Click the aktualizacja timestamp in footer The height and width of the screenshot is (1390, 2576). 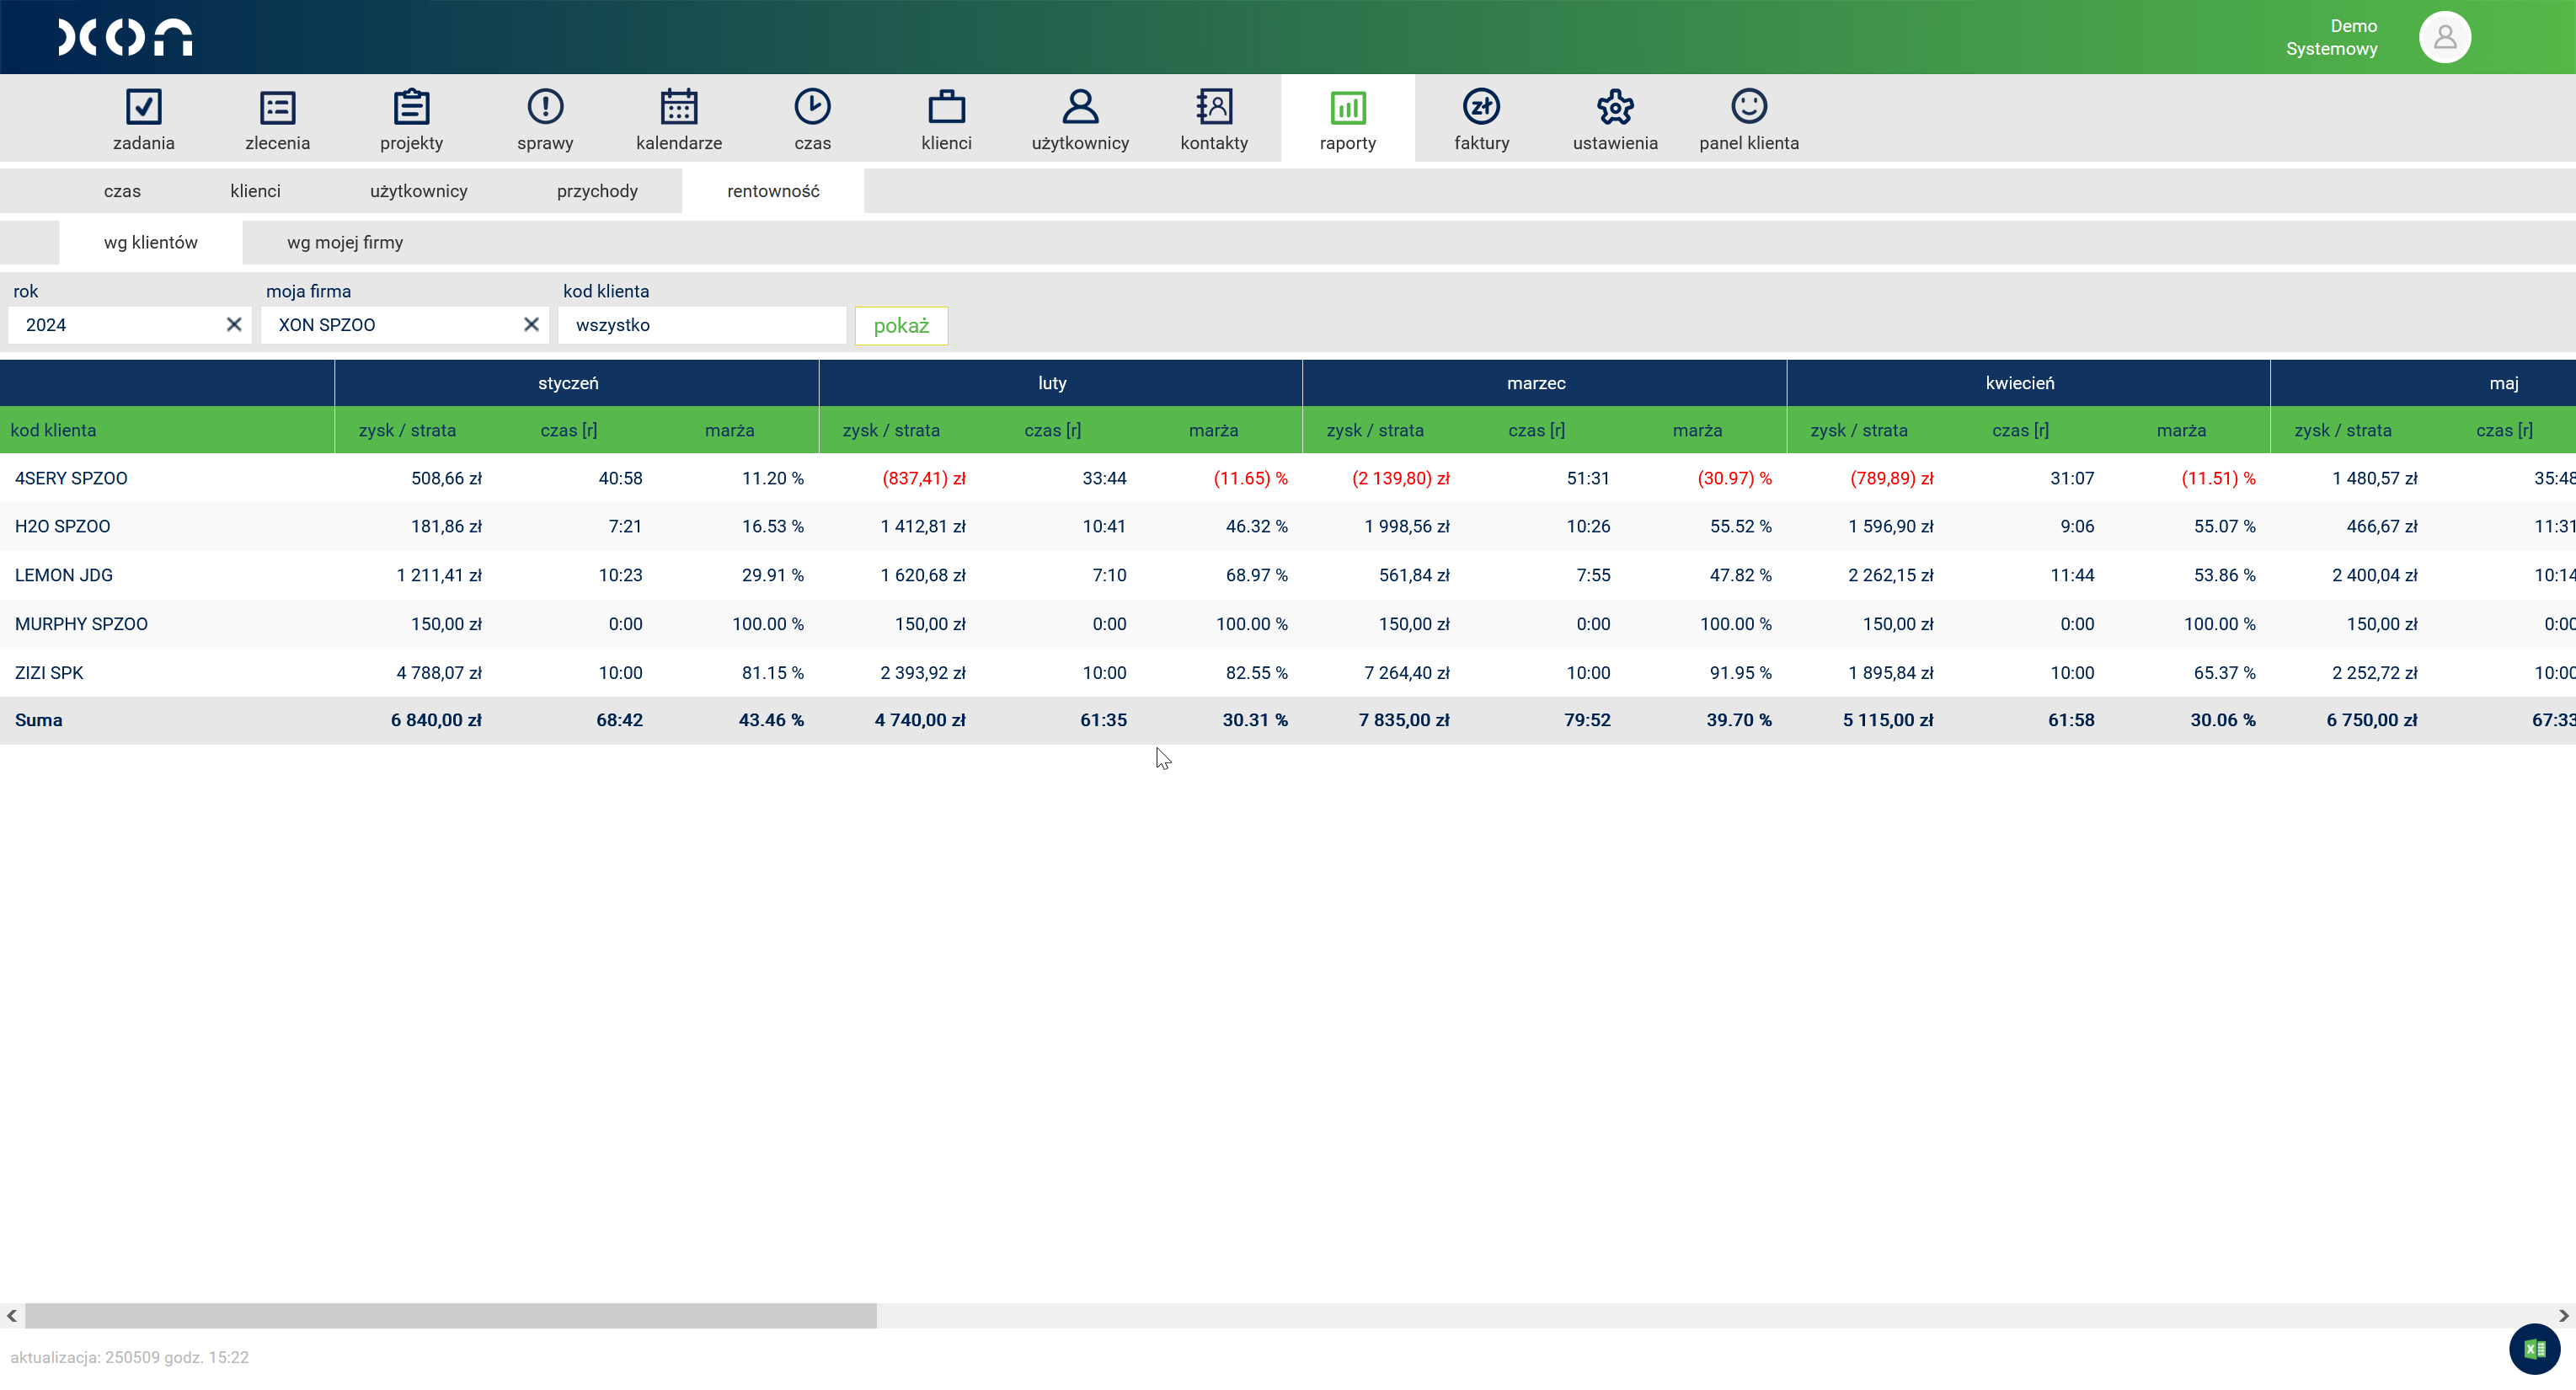(129, 1357)
